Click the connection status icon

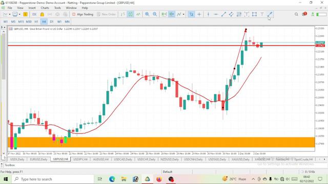pos(313,14)
